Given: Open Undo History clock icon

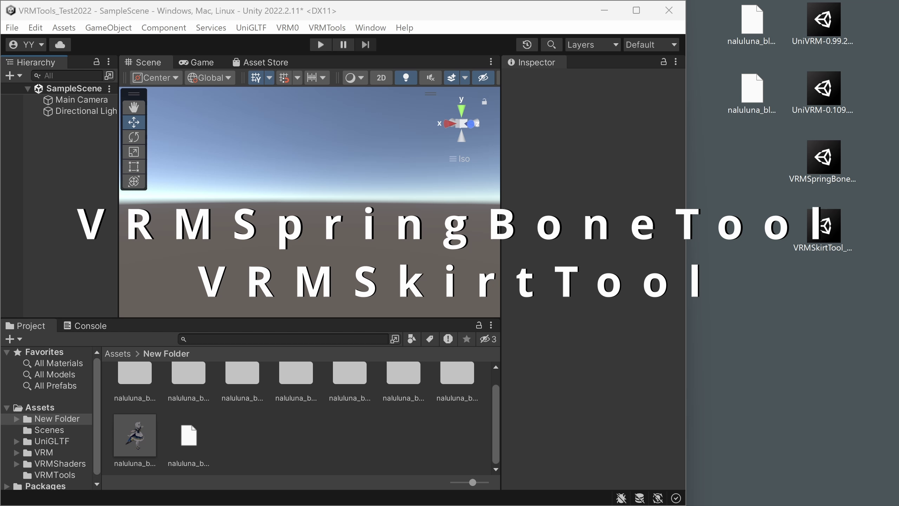Looking at the screenshot, I should [527, 45].
